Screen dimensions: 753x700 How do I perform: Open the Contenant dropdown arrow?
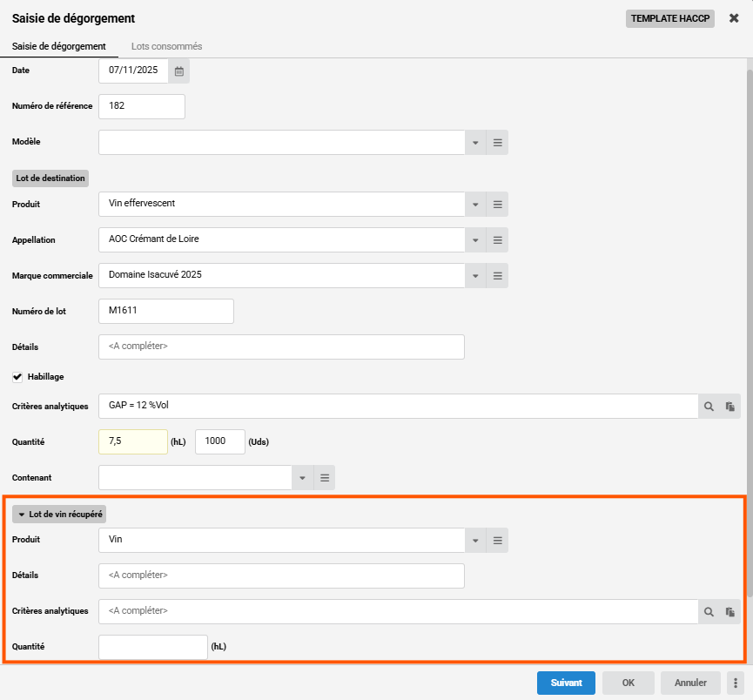coord(302,477)
